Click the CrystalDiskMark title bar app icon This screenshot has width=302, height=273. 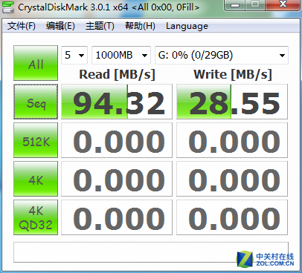tap(7, 7)
